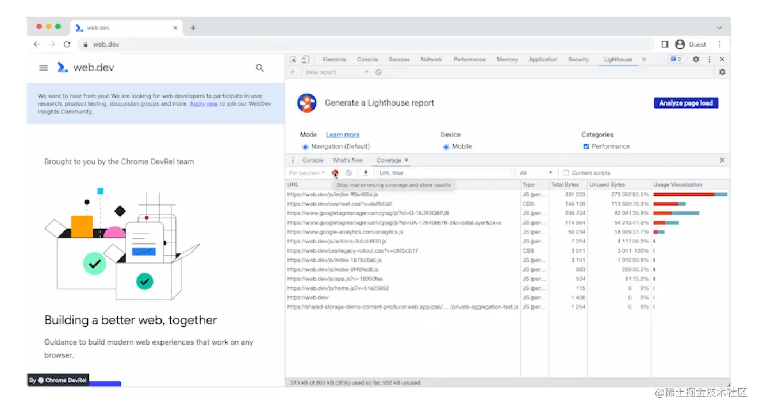This screenshot has height=410, width=759.
Task: Open a new browser tab with plus
Action: [x=193, y=28]
